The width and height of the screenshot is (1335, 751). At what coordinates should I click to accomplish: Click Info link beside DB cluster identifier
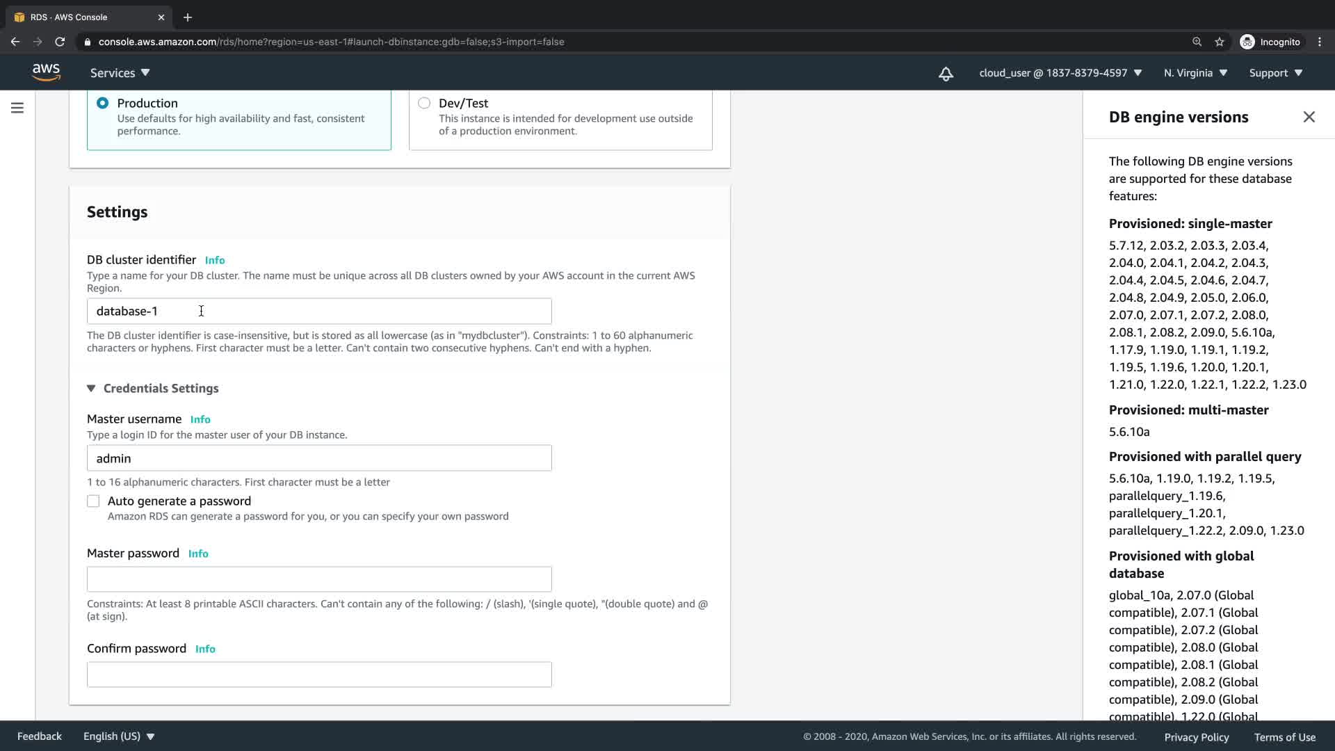[x=215, y=260]
